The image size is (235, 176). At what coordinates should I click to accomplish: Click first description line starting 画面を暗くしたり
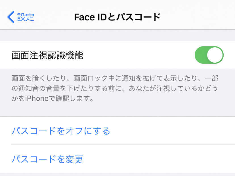coord(115,78)
